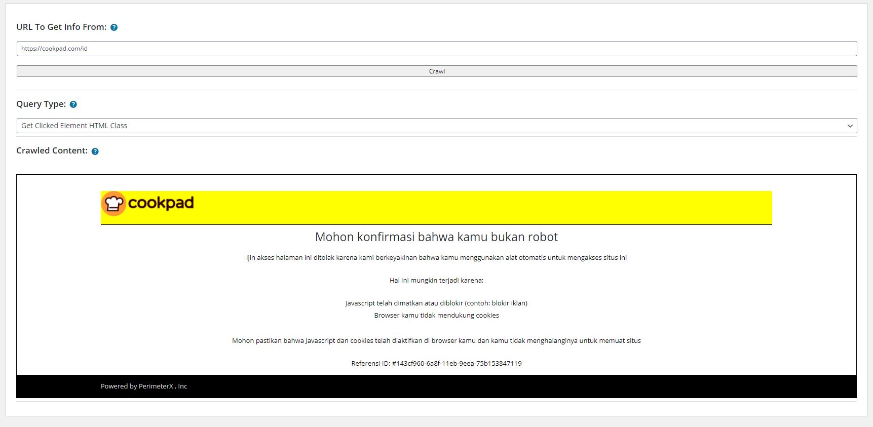Open the Query Type dropdown
Viewport: 873px width, 427px height.
click(x=437, y=126)
